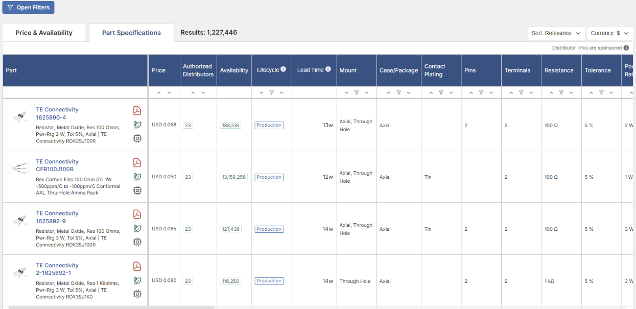This screenshot has height=309, width=636.
Task: Open the PDF datasheet for part 2-1625892-1
Action: tap(137, 266)
